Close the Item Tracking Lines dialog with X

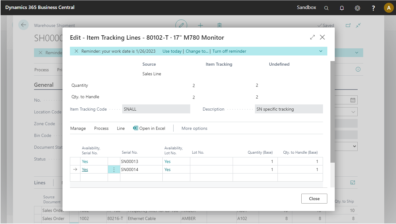(x=322, y=37)
